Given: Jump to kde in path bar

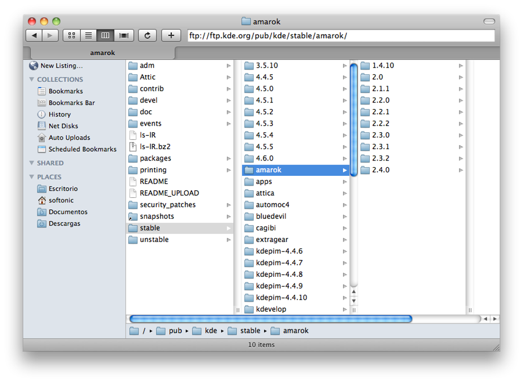Looking at the screenshot, I should (x=205, y=331).
